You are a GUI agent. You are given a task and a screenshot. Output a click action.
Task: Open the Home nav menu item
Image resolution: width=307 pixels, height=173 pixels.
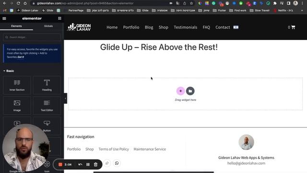[112, 27]
